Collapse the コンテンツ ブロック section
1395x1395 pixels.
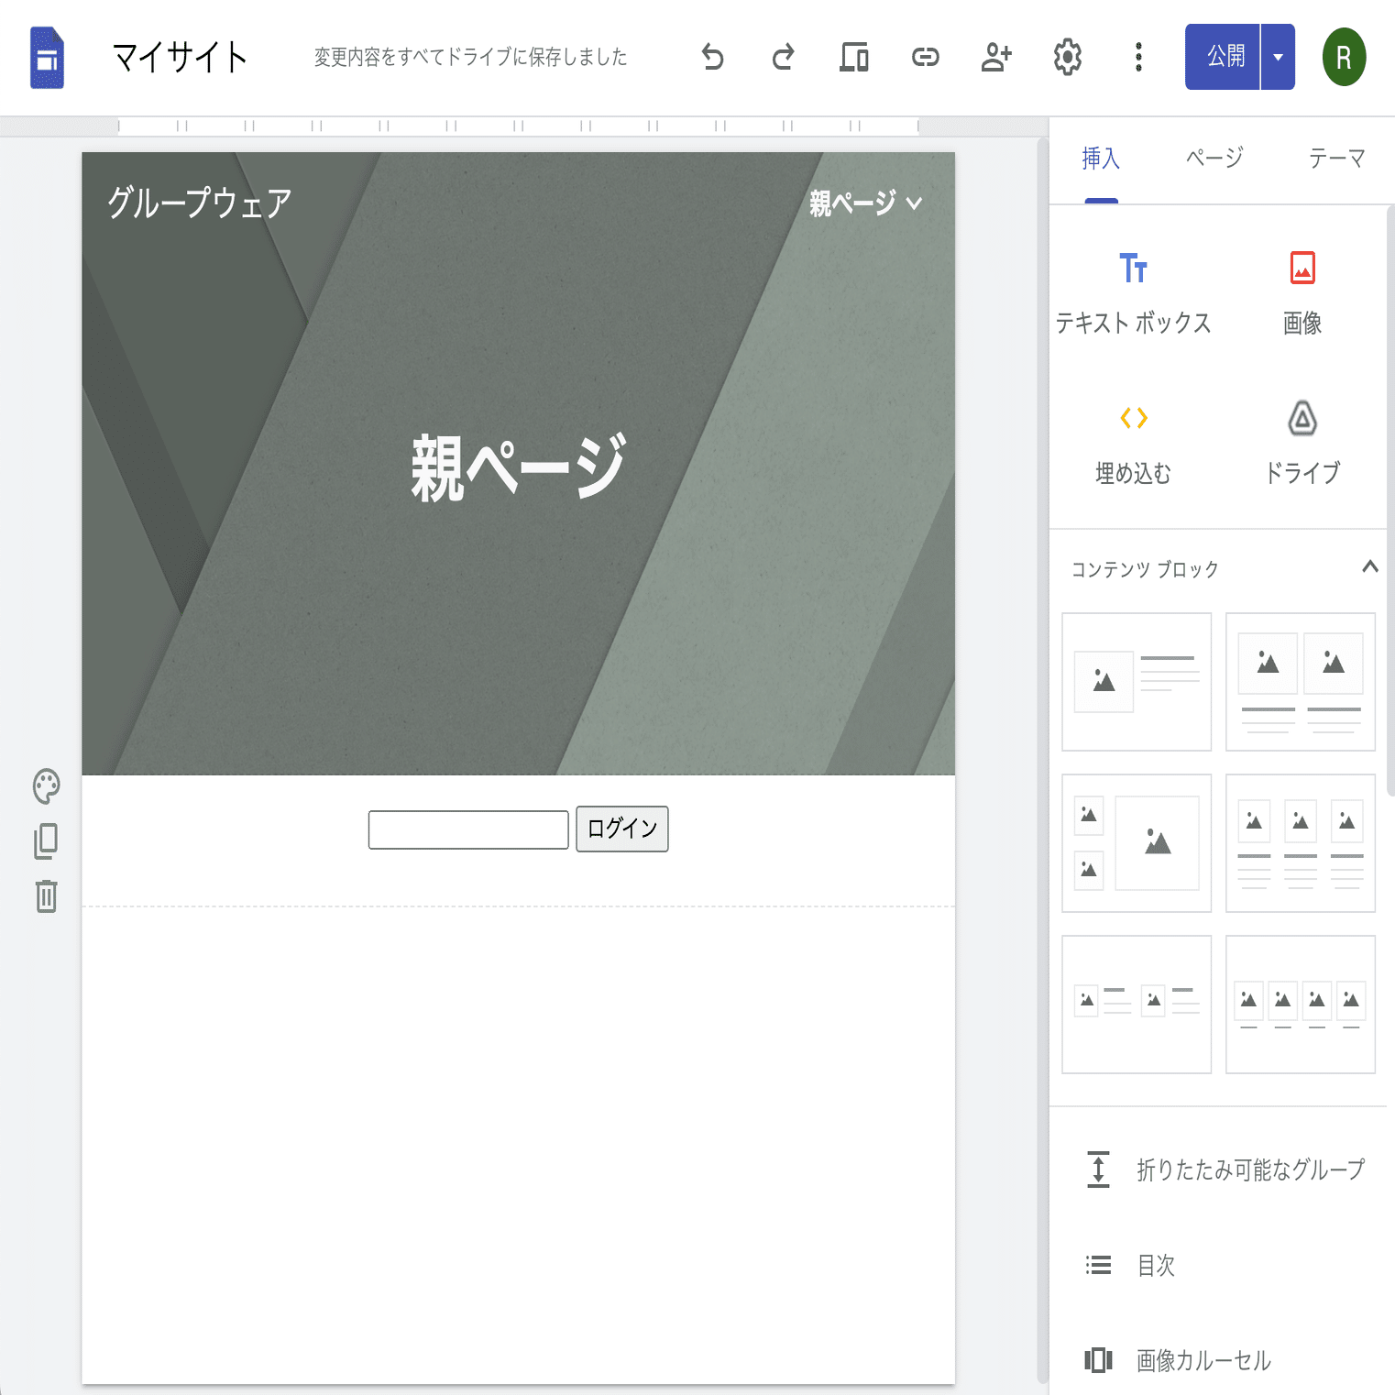tap(1372, 567)
